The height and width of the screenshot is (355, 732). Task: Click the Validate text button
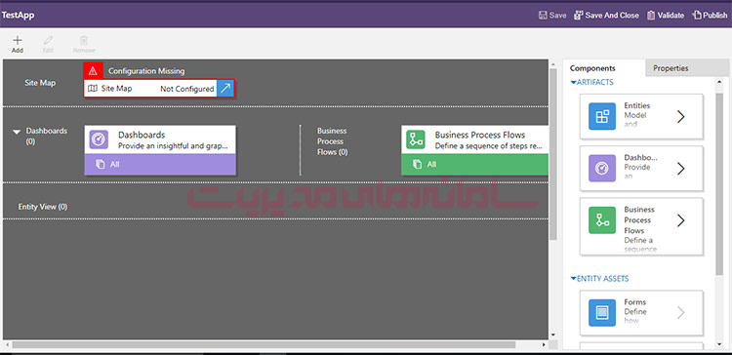point(671,16)
